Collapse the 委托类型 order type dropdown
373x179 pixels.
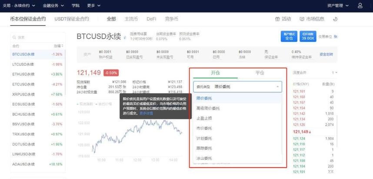tap(277, 87)
